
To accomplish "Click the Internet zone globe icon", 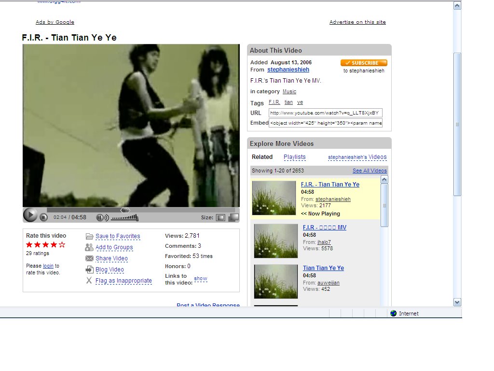I will pos(393,313).
